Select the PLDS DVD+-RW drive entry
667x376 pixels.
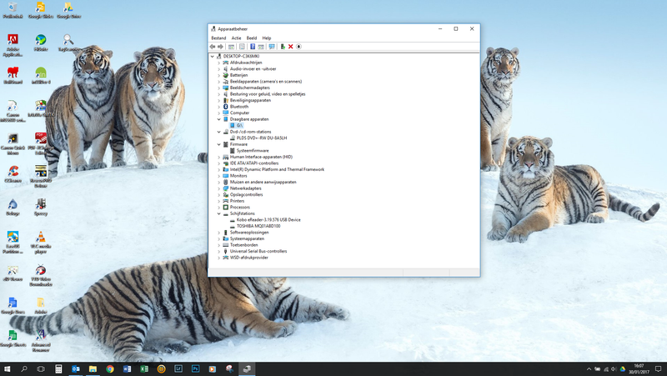(x=261, y=138)
